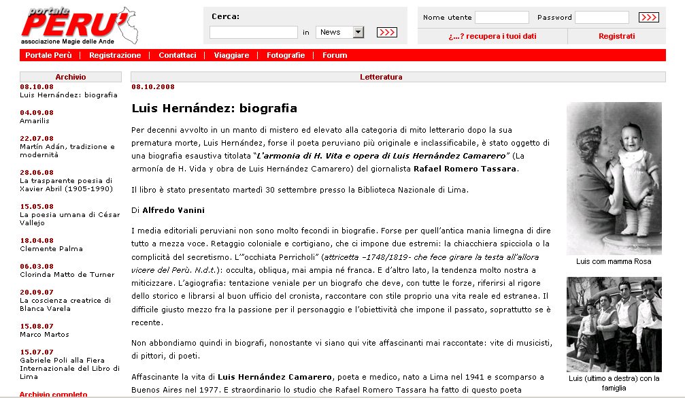Open archive entry Clorinda Matto de Turner
Viewport: 685px width, 398px height.
pos(67,274)
